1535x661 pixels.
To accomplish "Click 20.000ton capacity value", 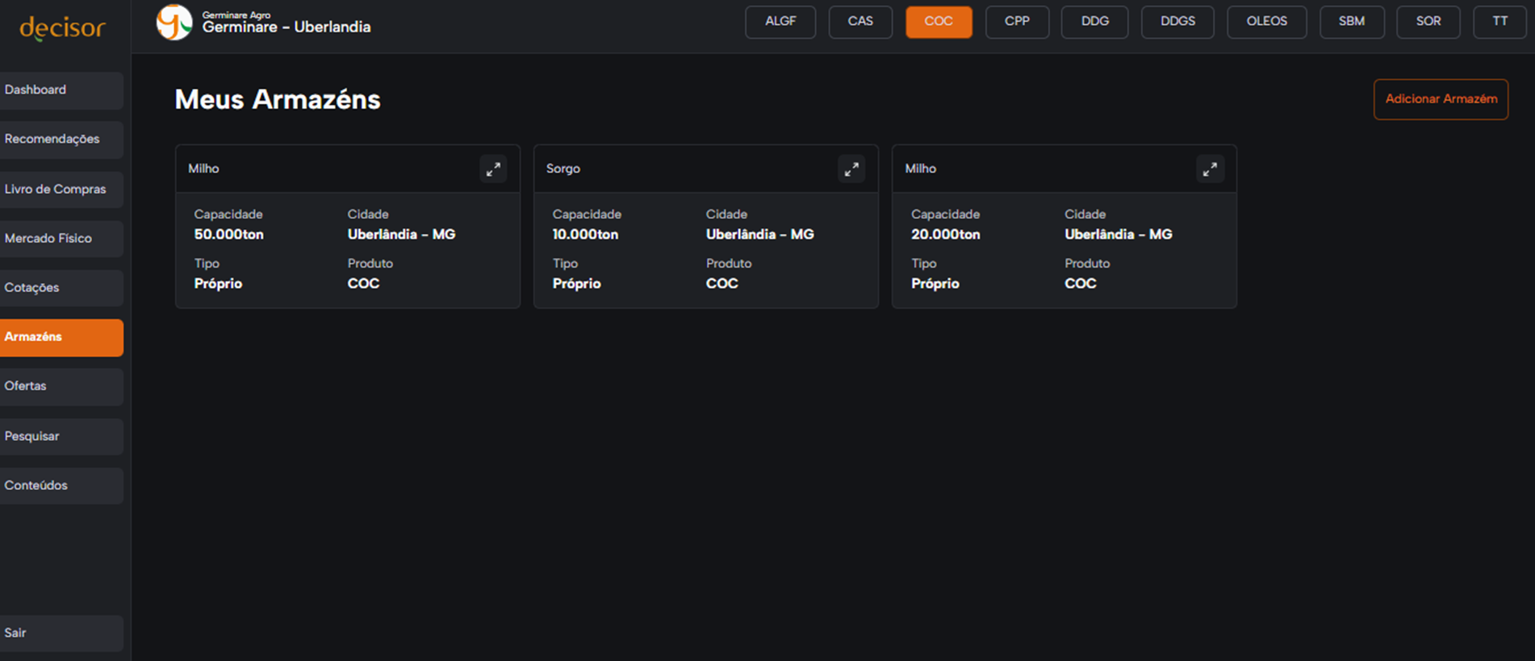I will click(946, 235).
